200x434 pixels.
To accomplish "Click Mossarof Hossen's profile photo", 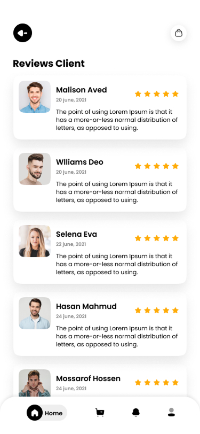I will coord(35,383).
